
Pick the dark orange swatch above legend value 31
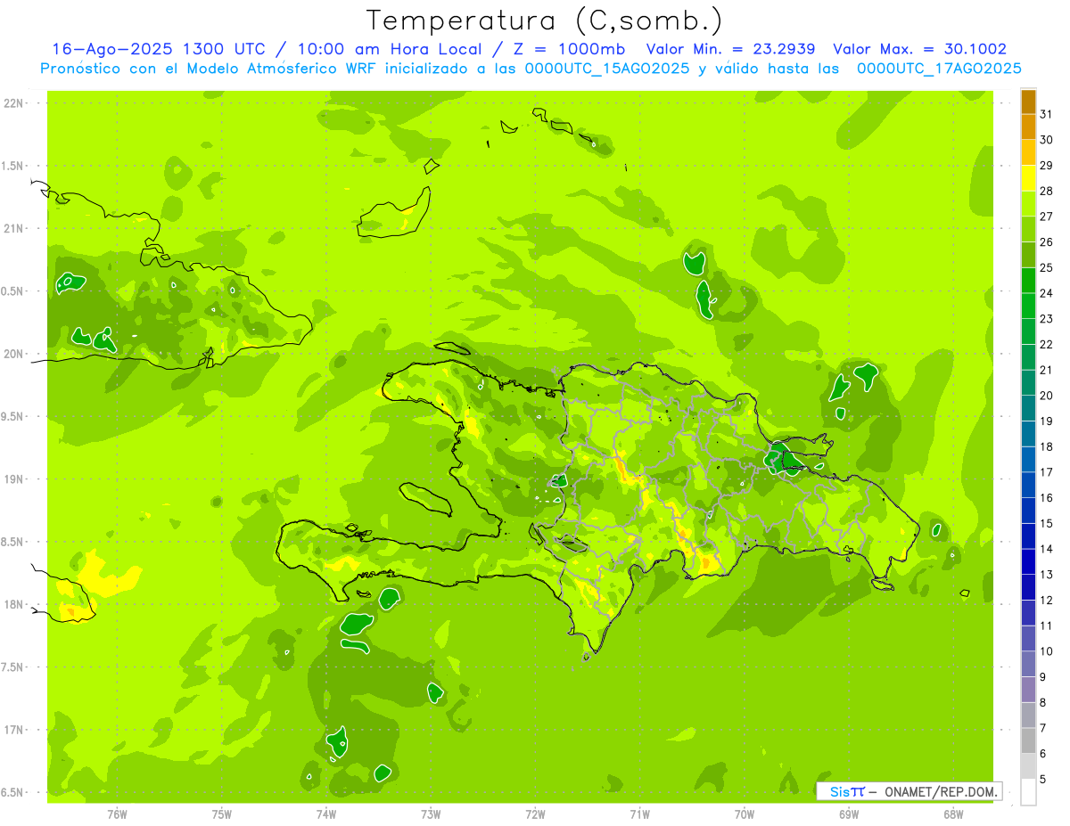(x=1028, y=102)
